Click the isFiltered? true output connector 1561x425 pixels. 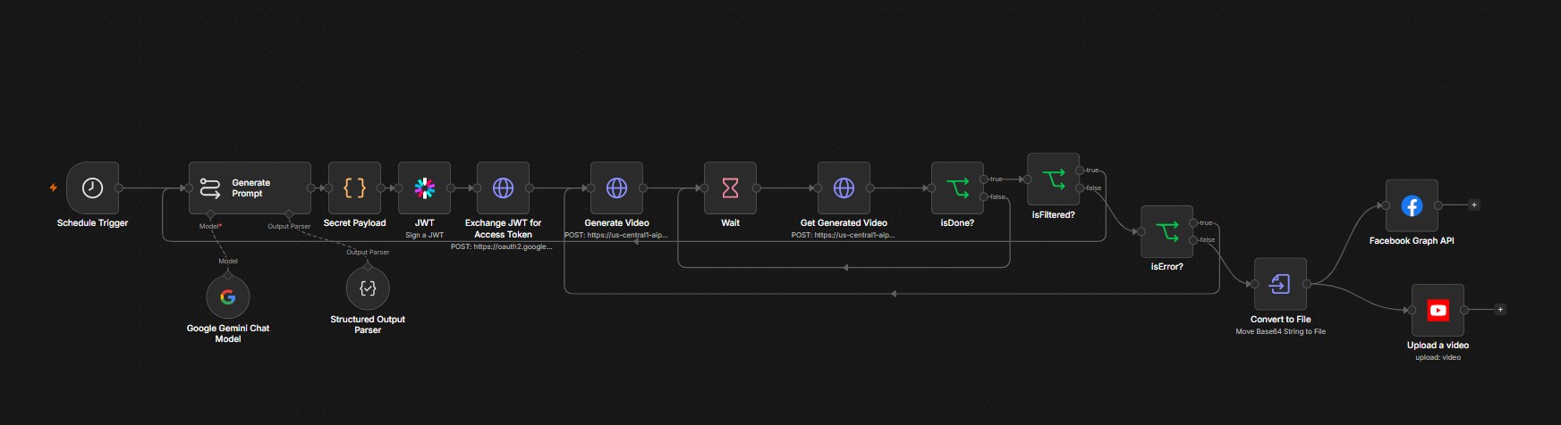[x=1080, y=171]
